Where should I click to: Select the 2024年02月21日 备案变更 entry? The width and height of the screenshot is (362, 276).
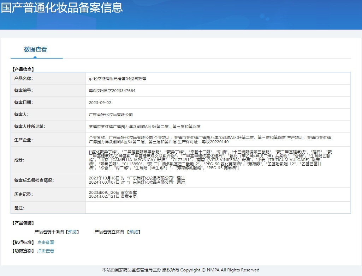point(113,196)
